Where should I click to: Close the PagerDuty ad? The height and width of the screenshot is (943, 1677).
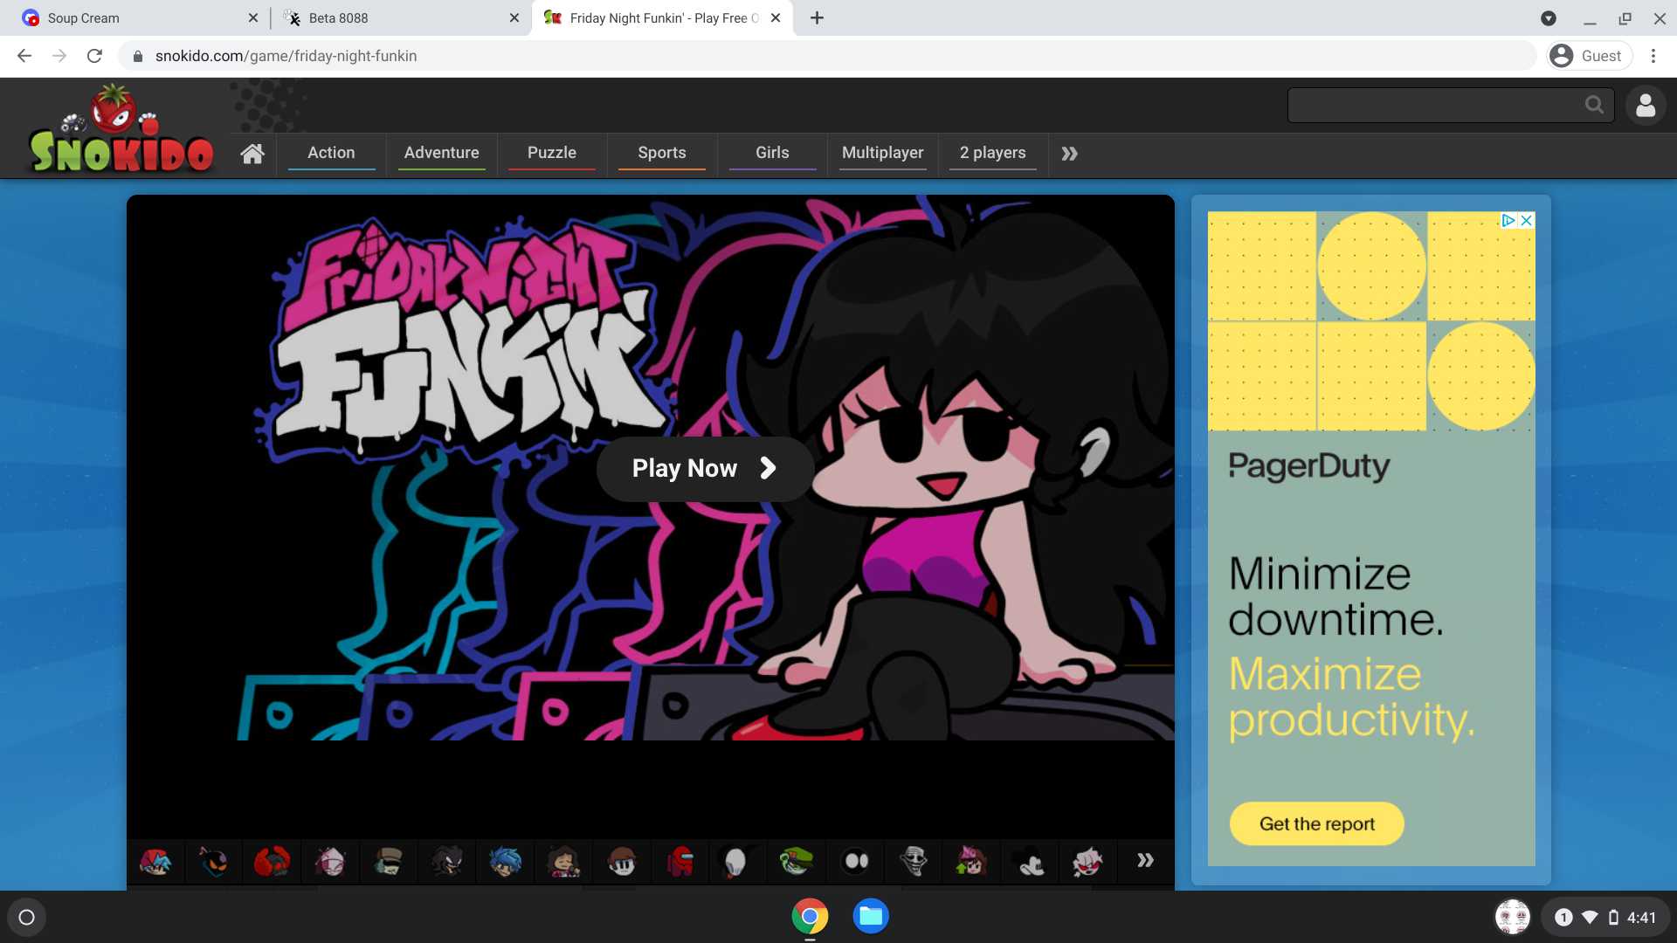click(x=1527, y=221)
